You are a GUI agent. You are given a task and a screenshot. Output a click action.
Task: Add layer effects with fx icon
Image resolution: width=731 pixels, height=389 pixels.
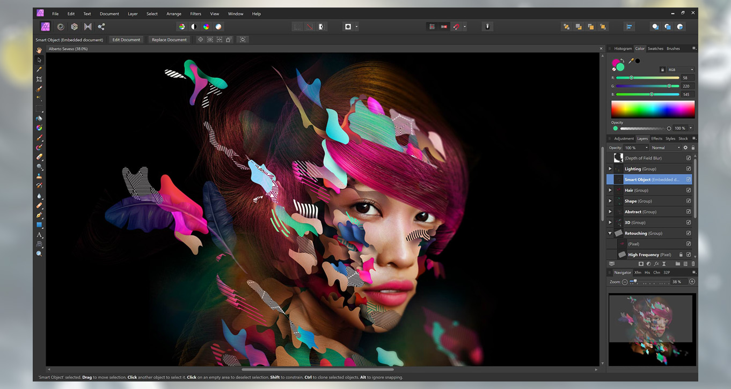(656, 264)
